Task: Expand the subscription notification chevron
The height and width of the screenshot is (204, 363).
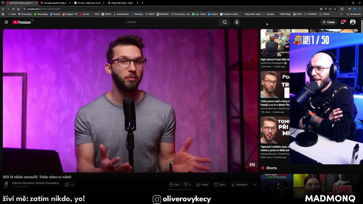Action: coord(72,185)
